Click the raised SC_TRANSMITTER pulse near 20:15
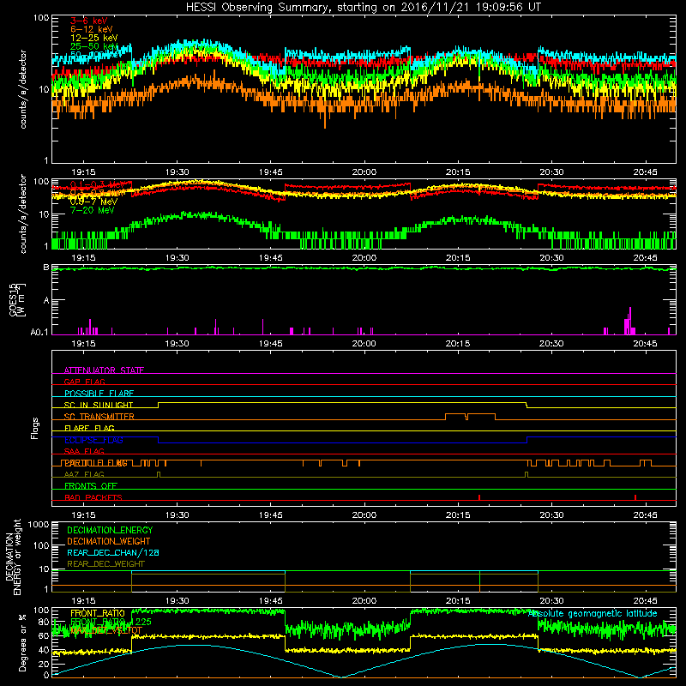 pyautogui.click(x=470, y=417)
